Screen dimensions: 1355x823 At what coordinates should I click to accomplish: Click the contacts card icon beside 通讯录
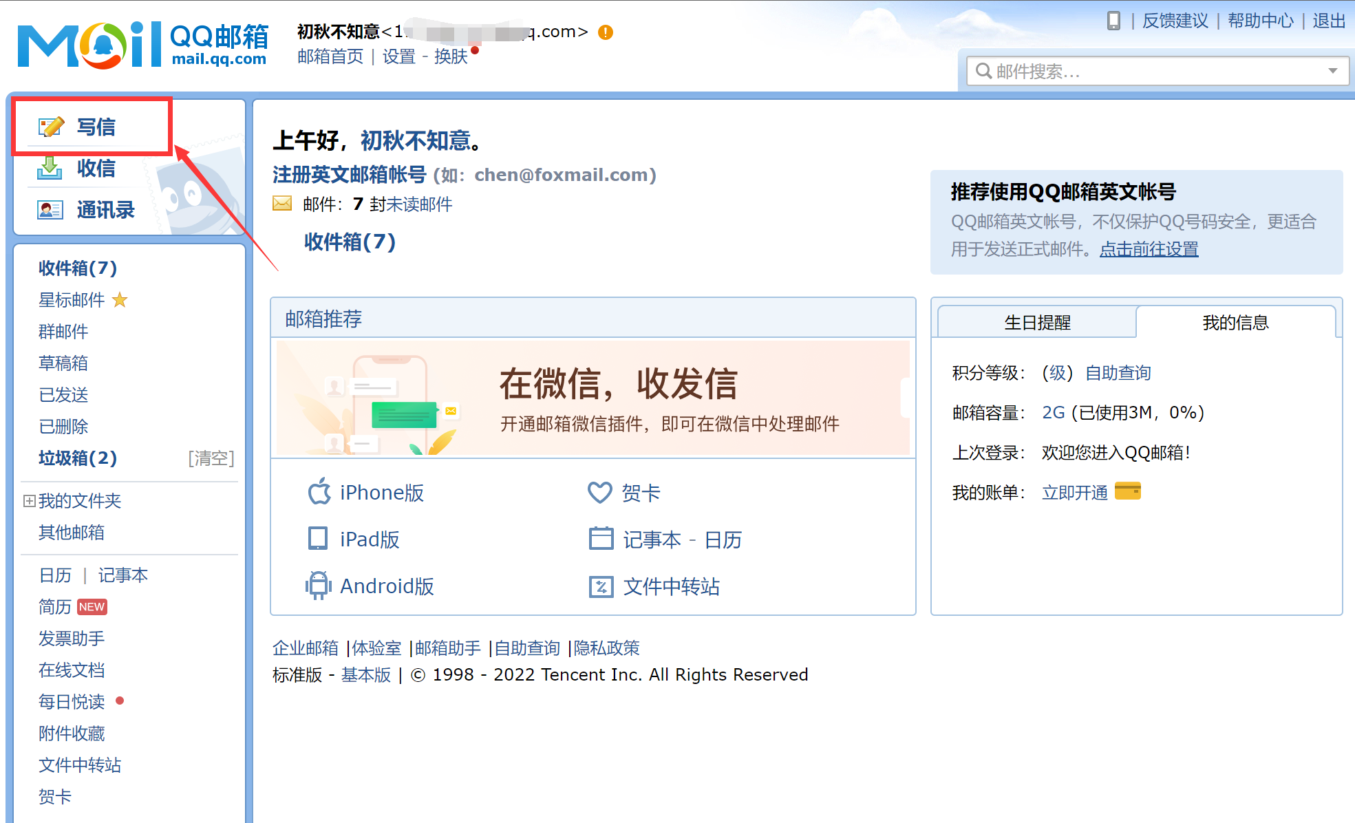tap(50, 210)
